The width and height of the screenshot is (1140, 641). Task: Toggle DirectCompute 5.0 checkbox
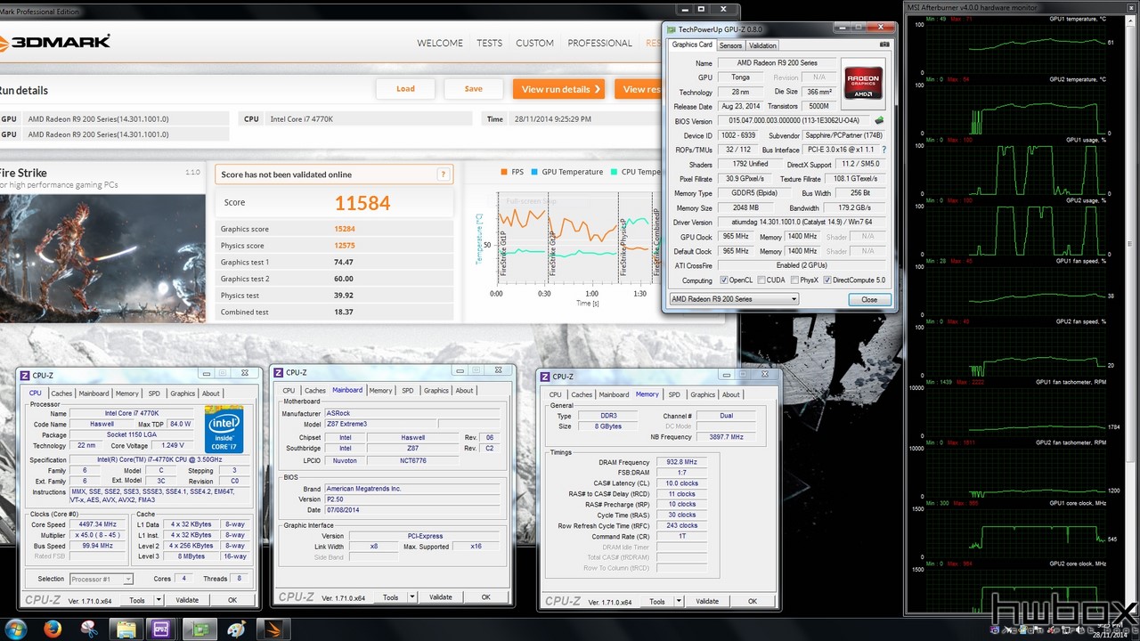[827, 280]
